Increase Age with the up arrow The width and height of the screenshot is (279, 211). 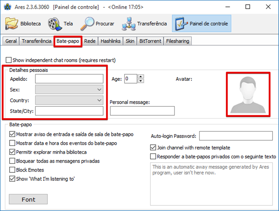point(141,76)
